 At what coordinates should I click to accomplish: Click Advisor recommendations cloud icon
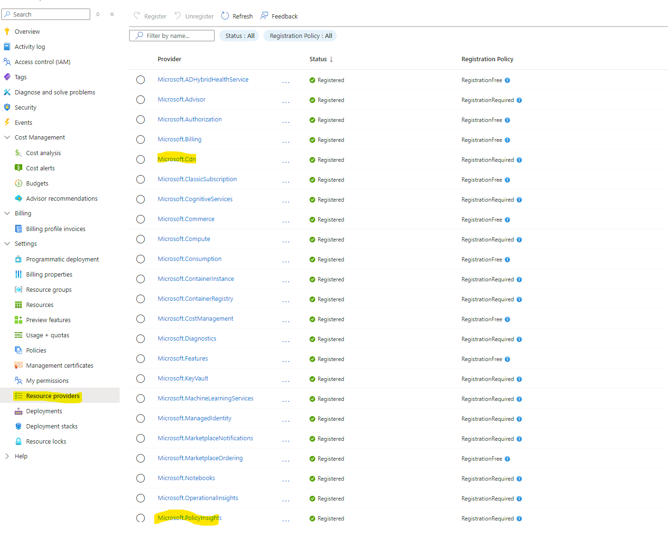point(19,198)
